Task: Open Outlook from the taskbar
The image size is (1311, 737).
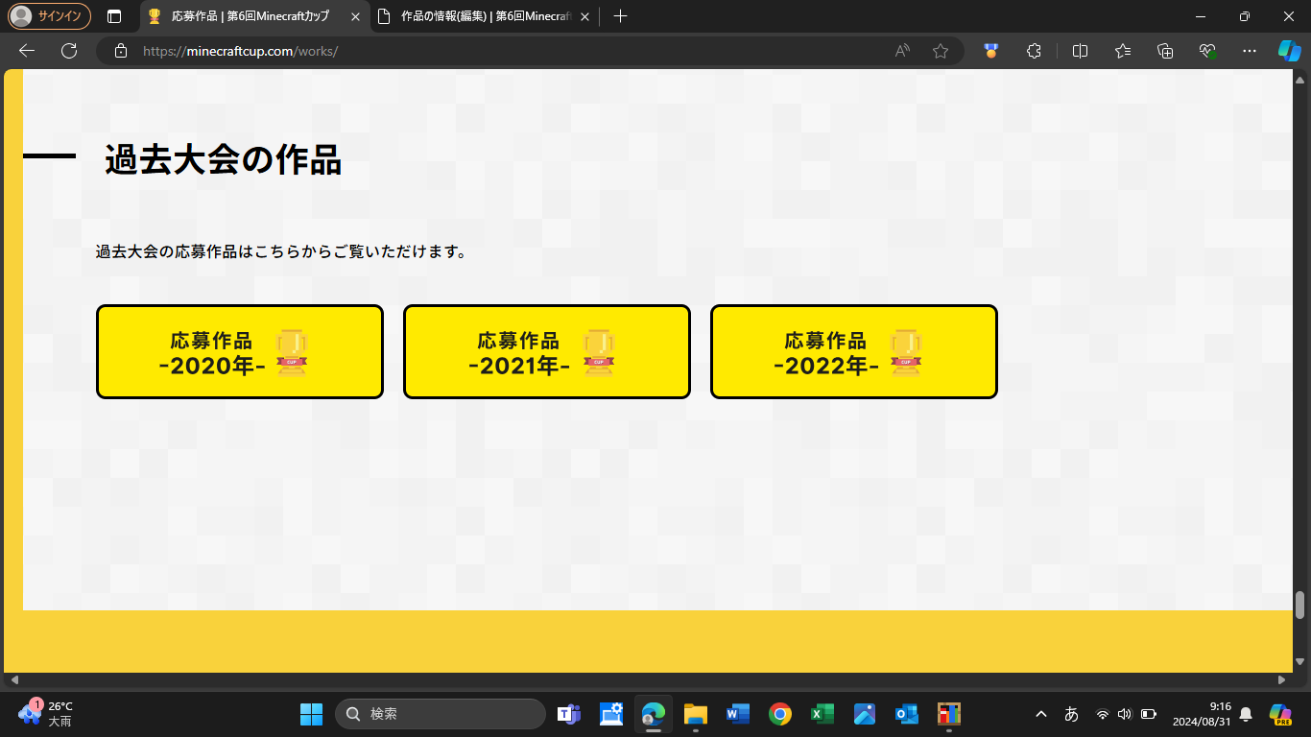Action: click(907, 714)
